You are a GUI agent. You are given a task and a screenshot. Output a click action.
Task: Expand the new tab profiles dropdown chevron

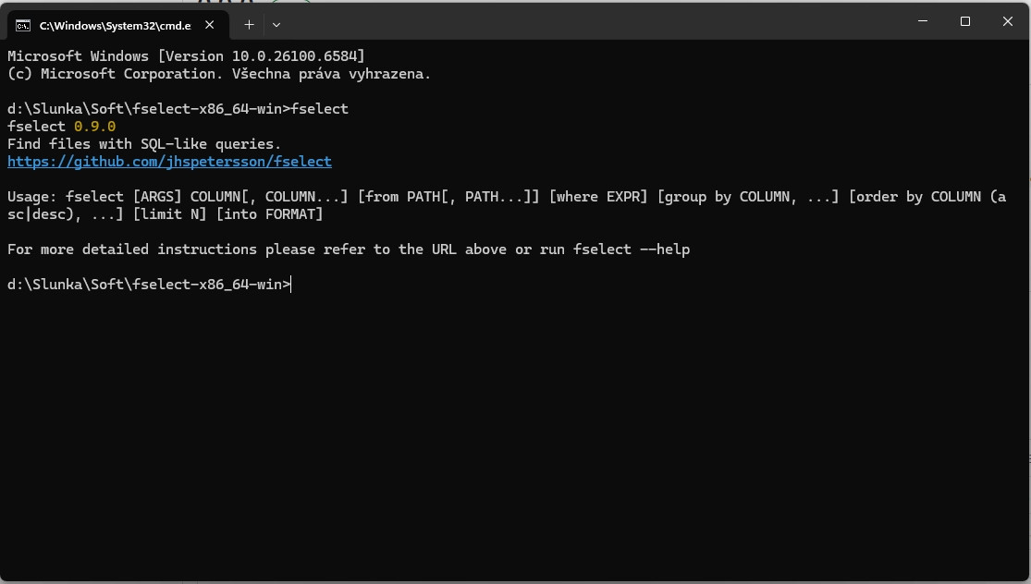coord(276,25)
